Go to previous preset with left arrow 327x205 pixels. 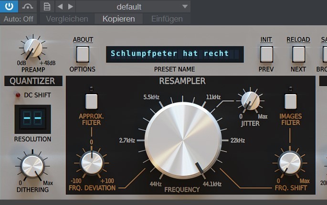[x=60, y=7]
